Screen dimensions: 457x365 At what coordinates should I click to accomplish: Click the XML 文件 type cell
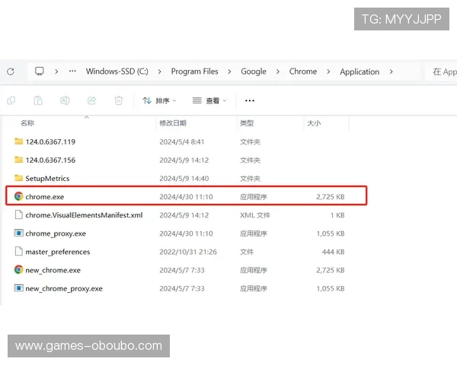click(255, 215)
